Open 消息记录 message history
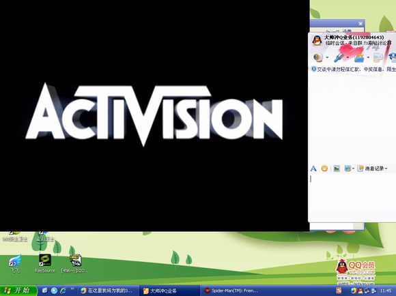The height and width of the screenshot is (296, 396). pyautogui.click(x=371, y=168)
